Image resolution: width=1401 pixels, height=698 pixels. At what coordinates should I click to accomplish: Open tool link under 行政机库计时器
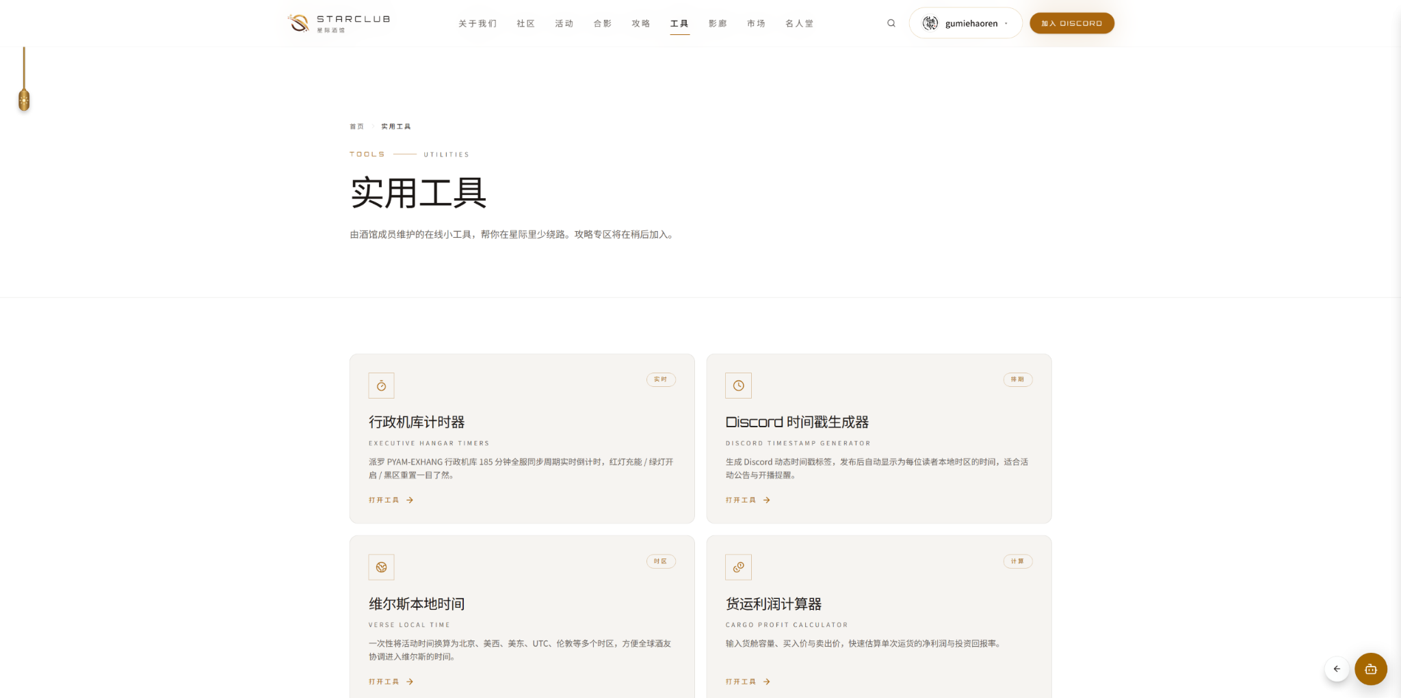[x=391, y=500]
